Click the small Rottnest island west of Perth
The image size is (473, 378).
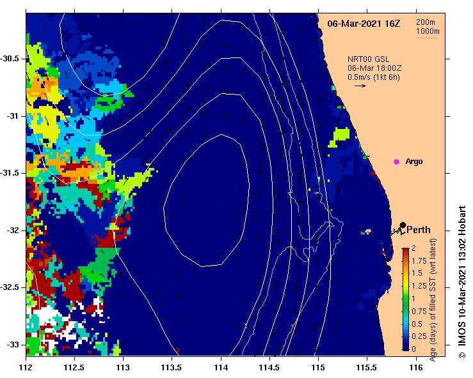coord(367,232)
